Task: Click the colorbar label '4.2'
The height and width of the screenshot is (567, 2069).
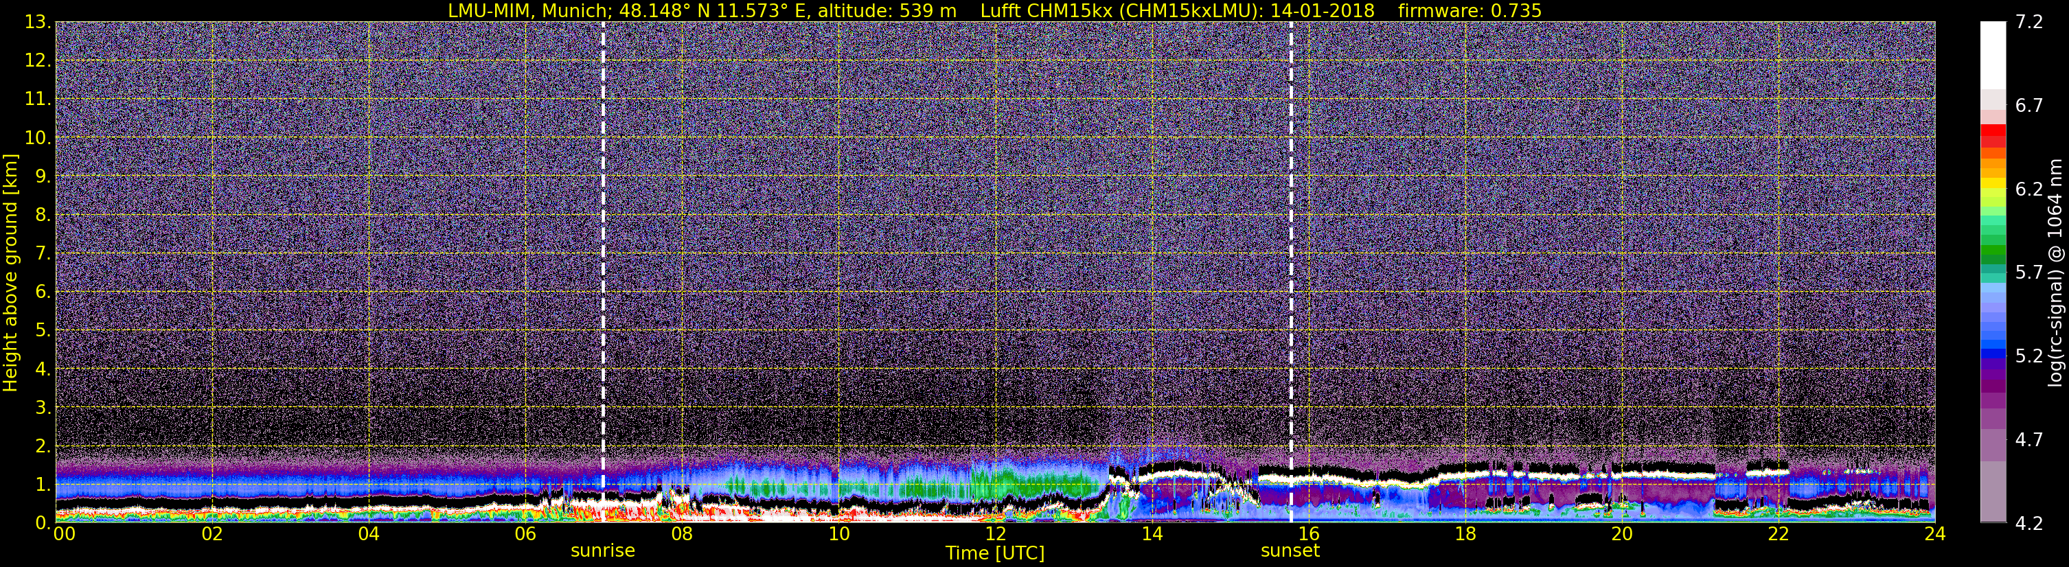Action: [2029, 523]
